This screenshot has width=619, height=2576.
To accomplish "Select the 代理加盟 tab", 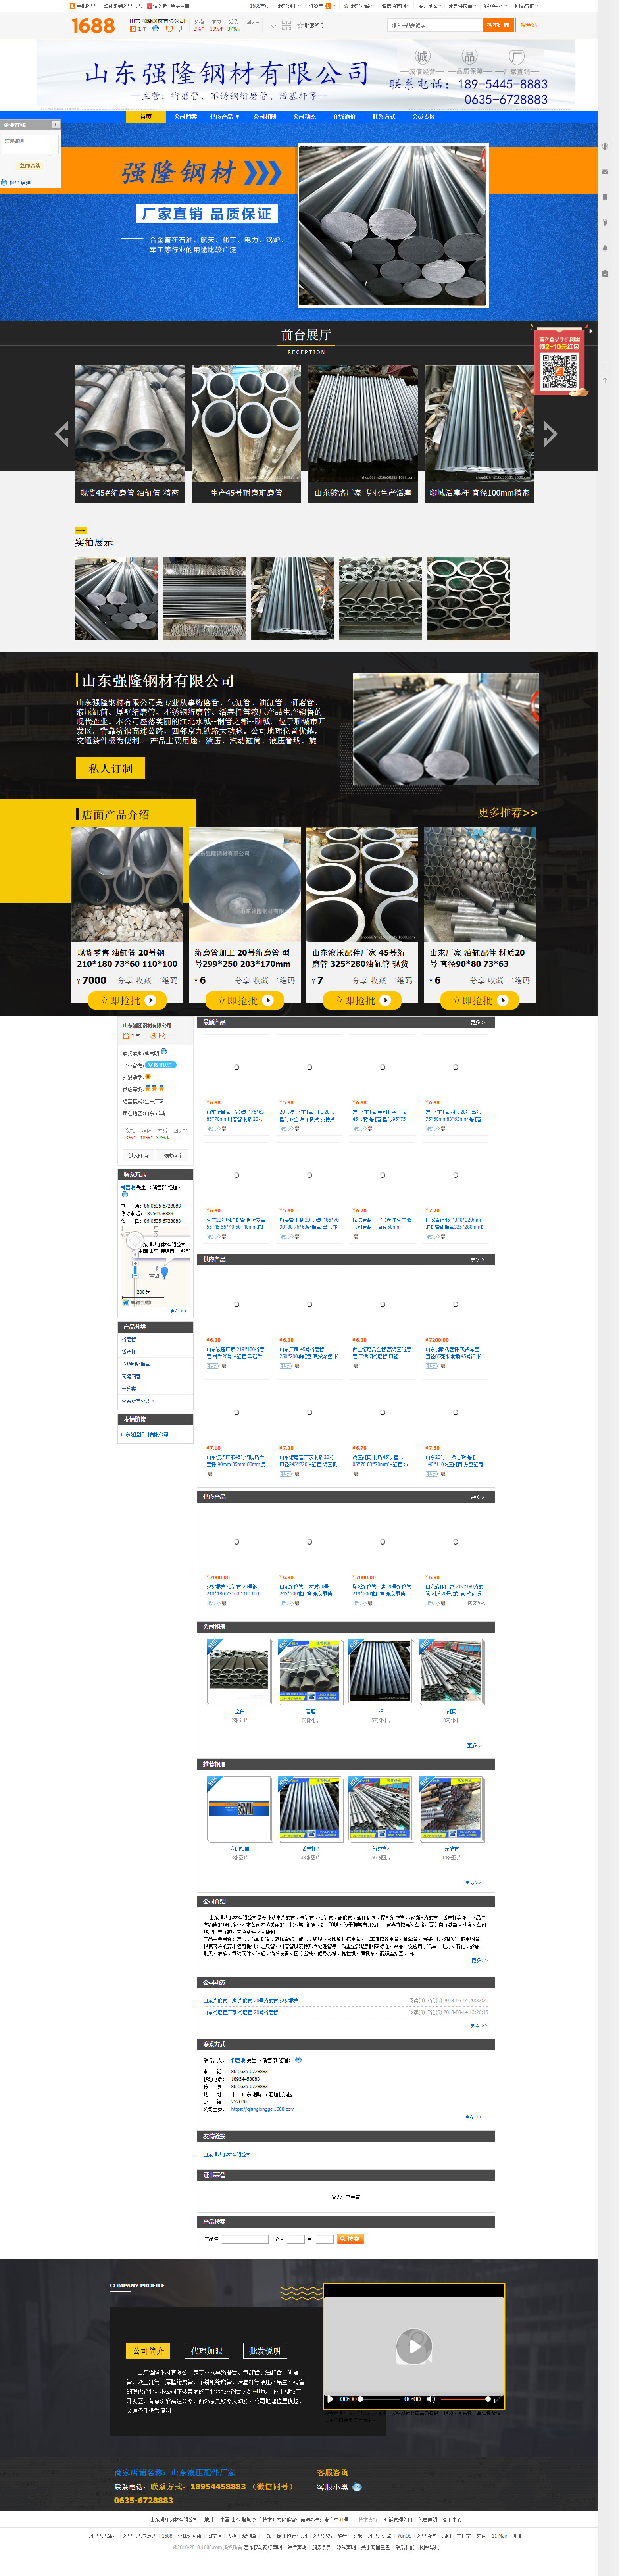I will (207, 2351).
